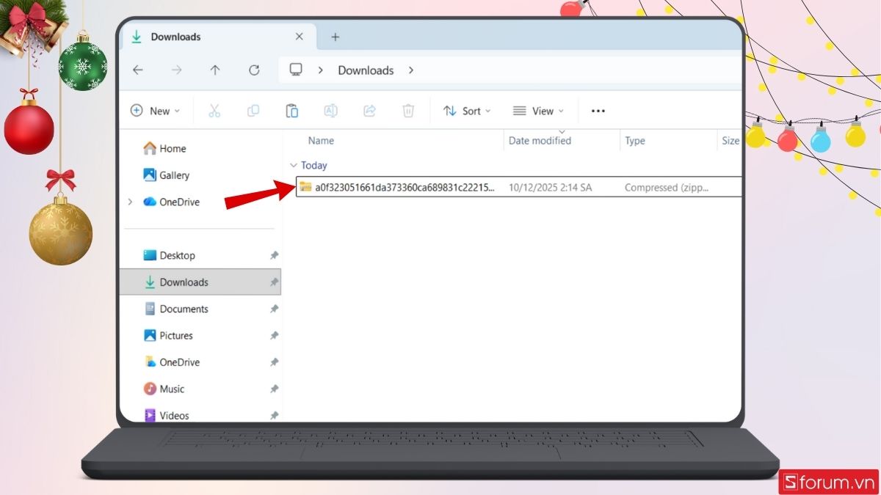Click the Name column header to sort

pos(321,140)
